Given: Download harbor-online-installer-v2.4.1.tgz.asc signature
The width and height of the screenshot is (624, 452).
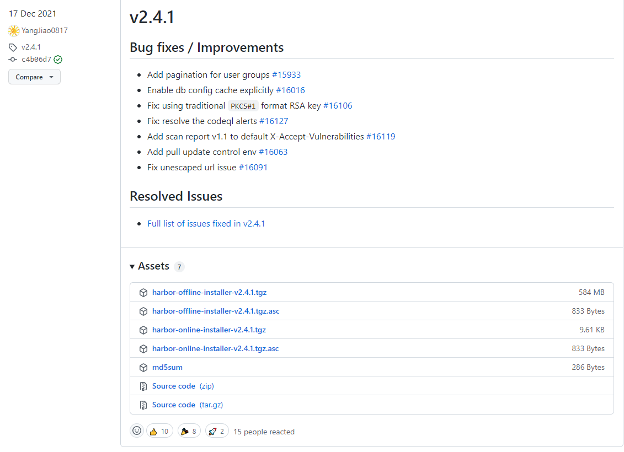Looking at the screenshot, I should coord(215,348).
